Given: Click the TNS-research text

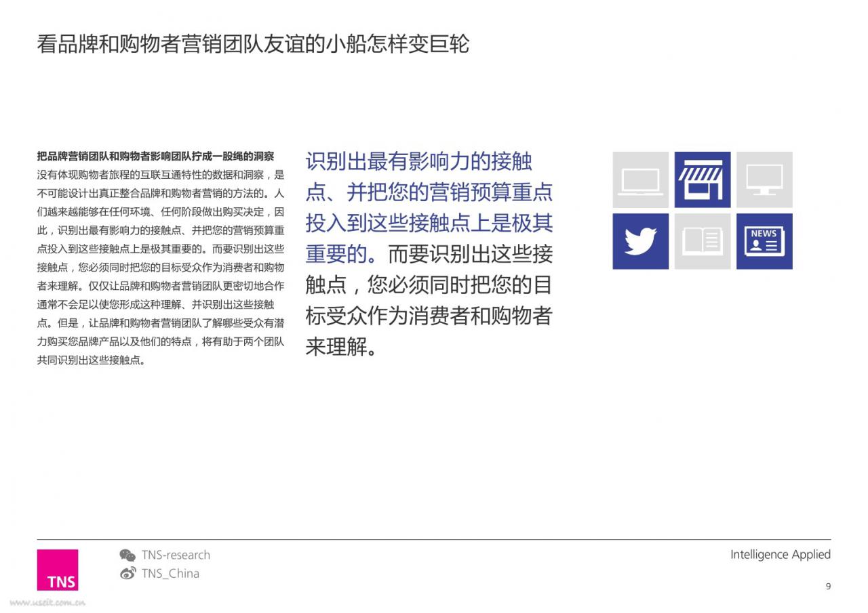Looking at the screenshot, I should click(176, 555).
